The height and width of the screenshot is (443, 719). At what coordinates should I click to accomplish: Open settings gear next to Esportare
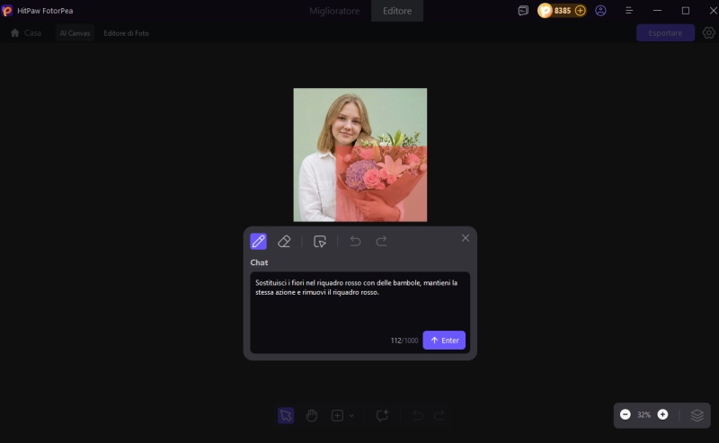708,33
